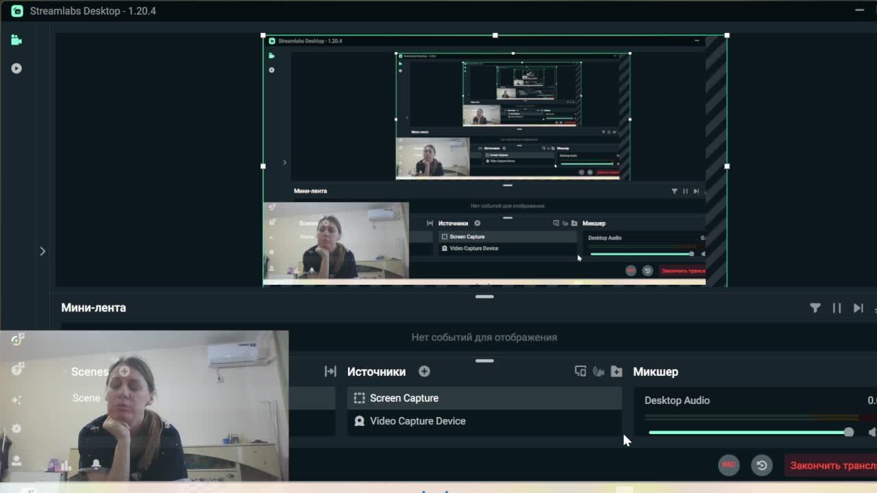The image size is (877, 493).
Task: Click the Desktop Audio label in the mixer
Action: pyautogui.click(x=677, y=400)
